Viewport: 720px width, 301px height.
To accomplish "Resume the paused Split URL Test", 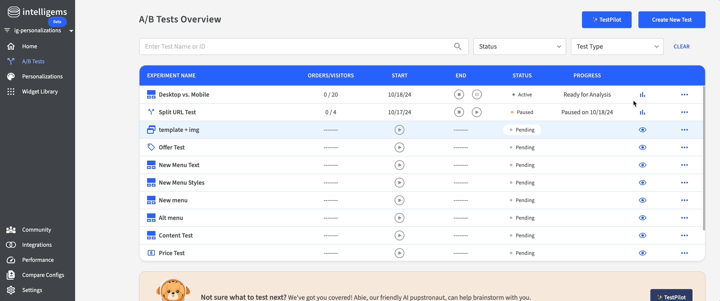I will [477, 112].
